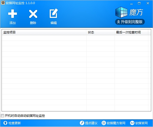Maximize the 软媒网址监控 window
Image resolution: width=153 pixels, height=127 pixels.
tap(139, 3)
